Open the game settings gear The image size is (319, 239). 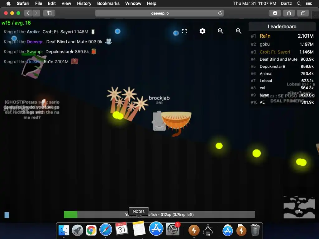(x=202, y=31)
